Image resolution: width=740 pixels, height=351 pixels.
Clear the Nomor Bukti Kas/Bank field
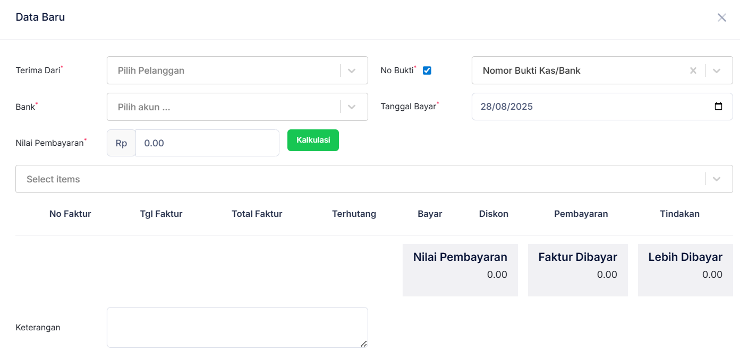(693, 70)
